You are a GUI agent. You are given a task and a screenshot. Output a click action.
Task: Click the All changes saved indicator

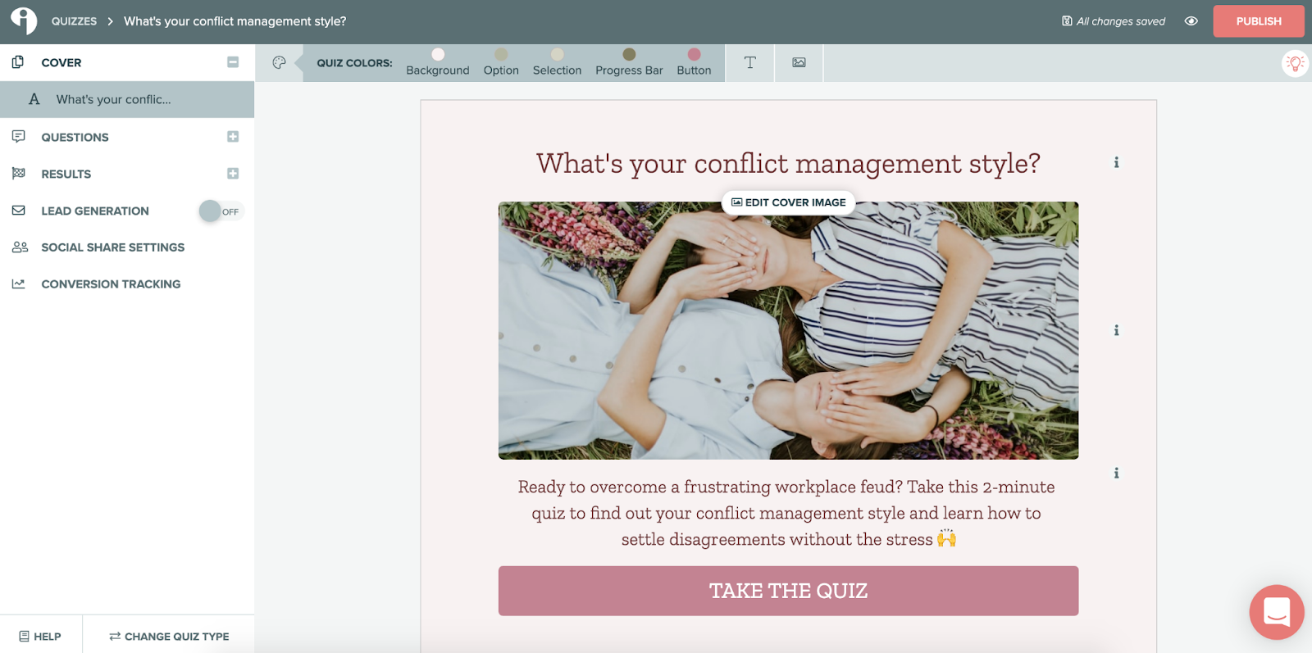(1114, 21)
